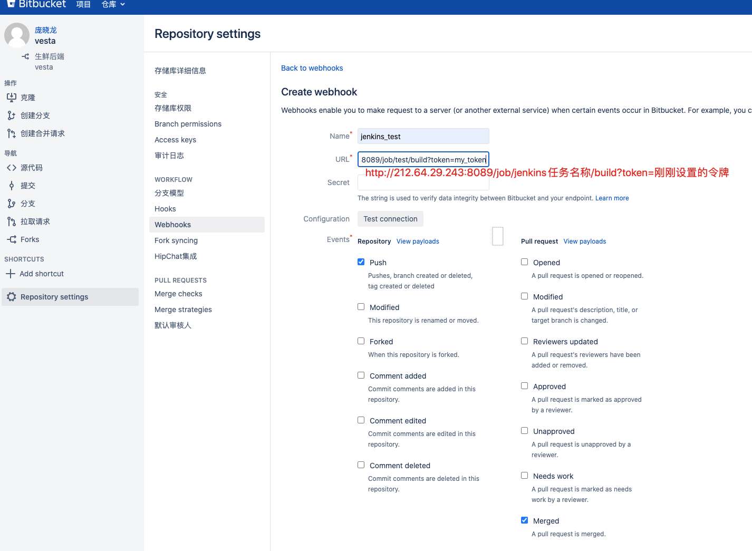Image resolution: width=752 pixels, height=551 pixels.
Task: Tick the Comment added checkbox
Action: click(x=361, y=375)
